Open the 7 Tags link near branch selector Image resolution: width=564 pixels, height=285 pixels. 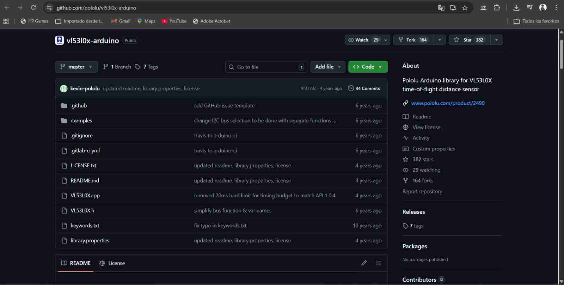[x=146, y=67]
